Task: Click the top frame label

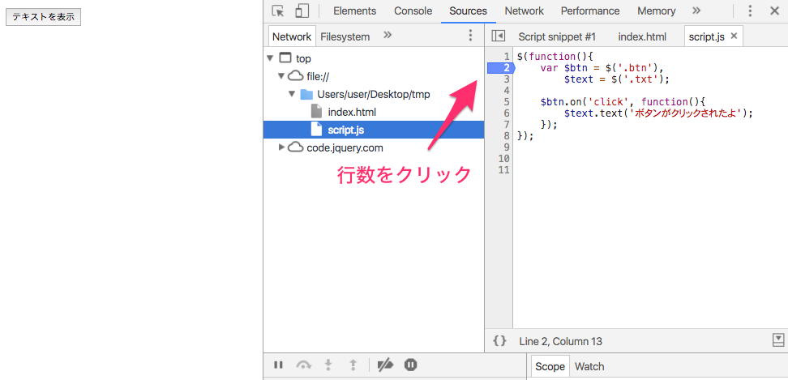Action: pos(303,58)
